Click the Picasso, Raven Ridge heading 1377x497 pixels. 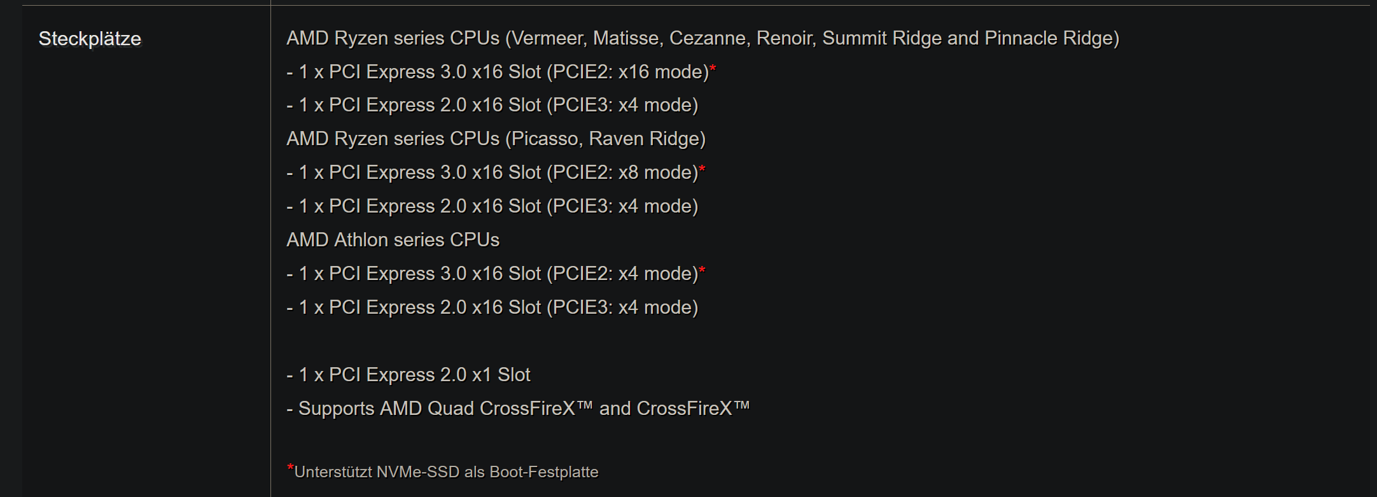[496, 139]
